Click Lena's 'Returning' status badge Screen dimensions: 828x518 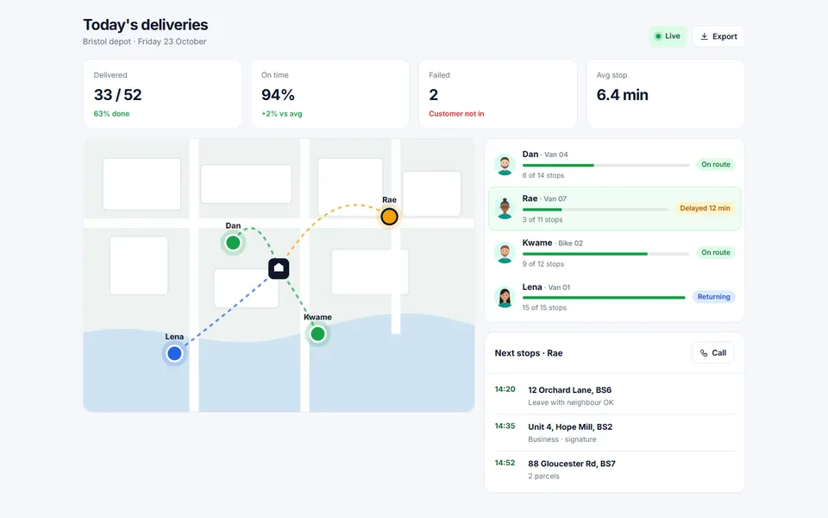(713, 297)
